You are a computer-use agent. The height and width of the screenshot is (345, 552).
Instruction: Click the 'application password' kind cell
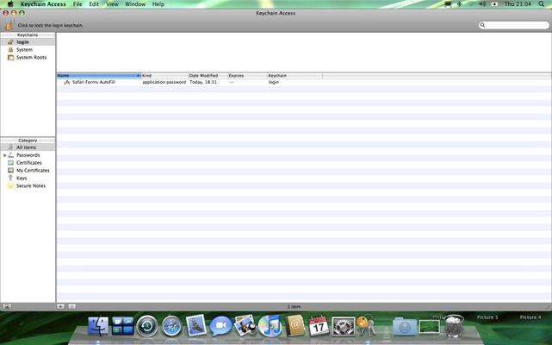point(164,82)
